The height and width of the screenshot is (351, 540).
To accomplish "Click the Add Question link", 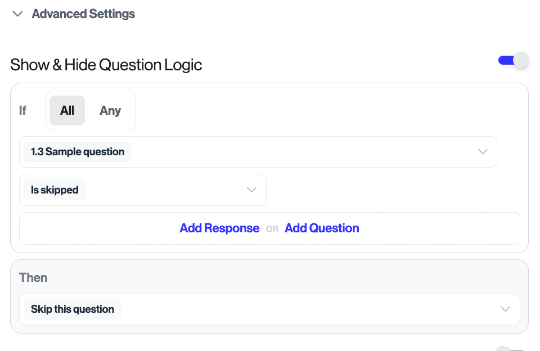I will pos(322,228).
